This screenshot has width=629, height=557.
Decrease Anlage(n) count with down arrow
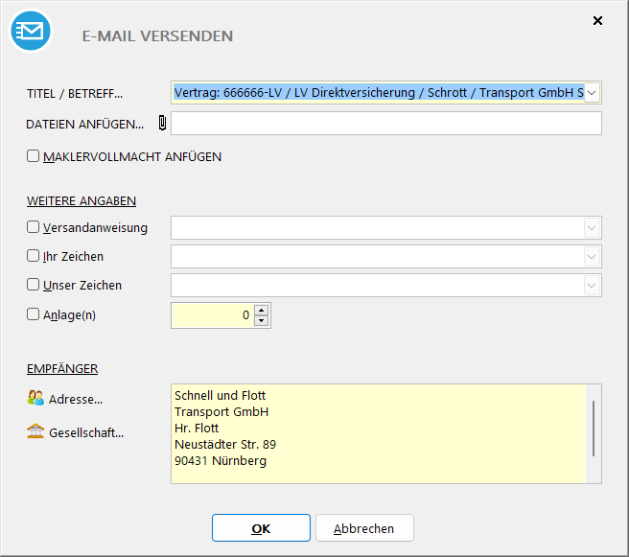262,321
